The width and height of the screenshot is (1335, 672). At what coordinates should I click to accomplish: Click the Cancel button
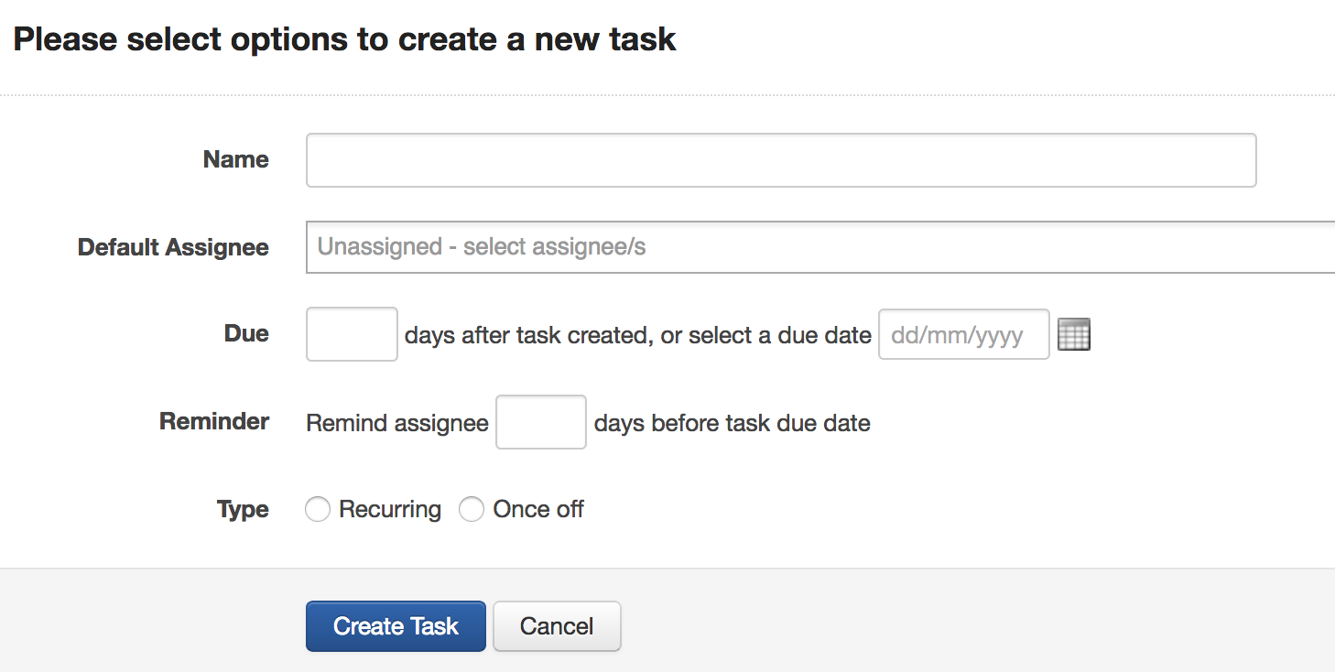click(557, 626)
